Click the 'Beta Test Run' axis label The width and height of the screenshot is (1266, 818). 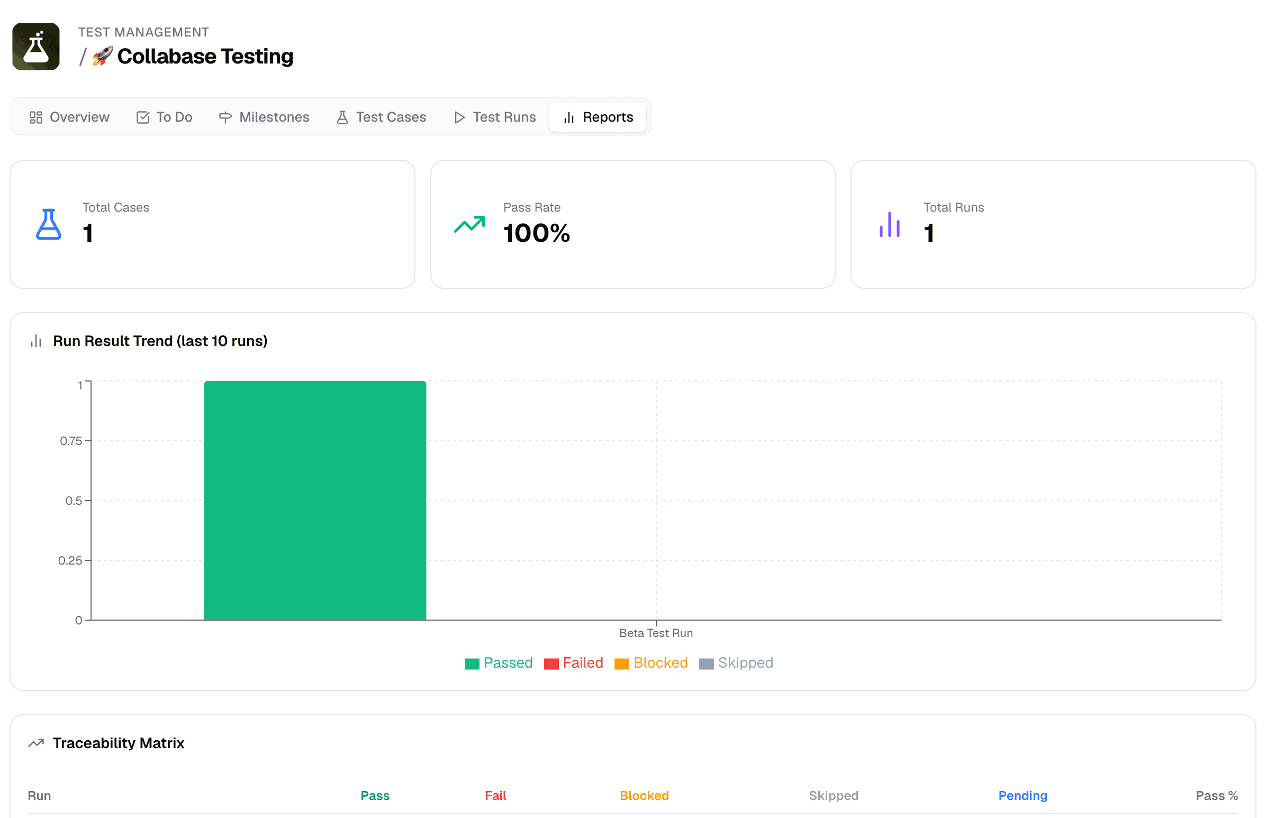coord(656,633)
